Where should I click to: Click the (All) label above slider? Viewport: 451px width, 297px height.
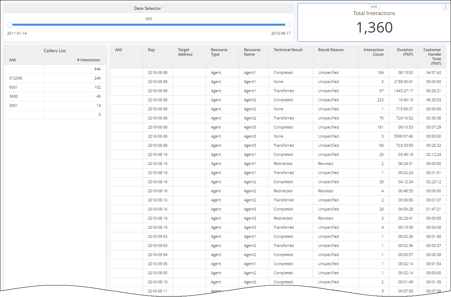(x=149, y=19)
